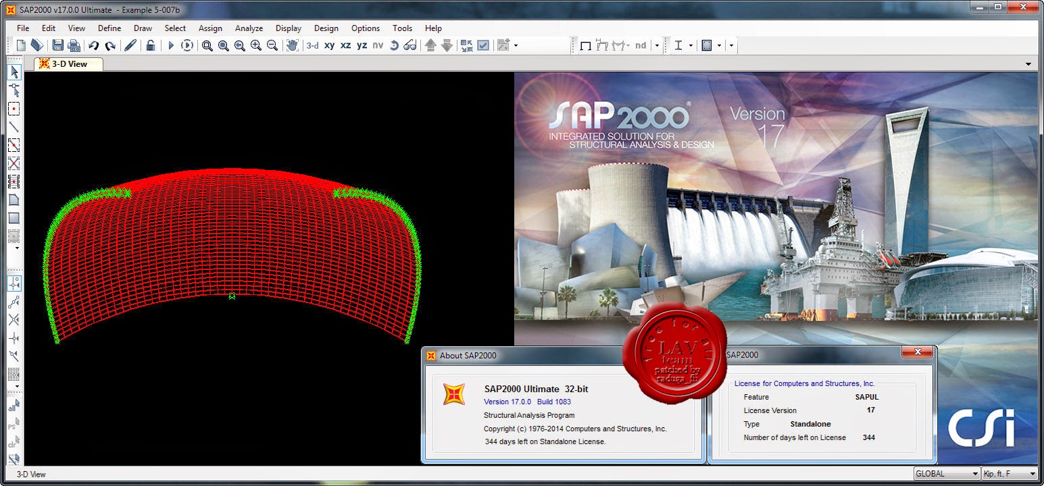Open the Define menu
The height and width of the screenshot is (486, 1044).
click(109, 28)
